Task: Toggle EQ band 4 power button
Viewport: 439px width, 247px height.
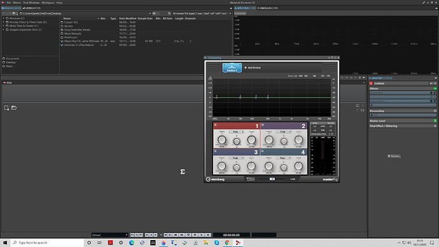Action: 262,151
